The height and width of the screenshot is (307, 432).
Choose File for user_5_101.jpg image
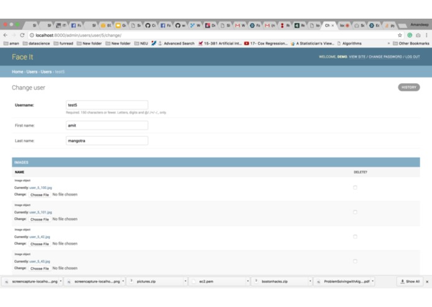[39, 219]
